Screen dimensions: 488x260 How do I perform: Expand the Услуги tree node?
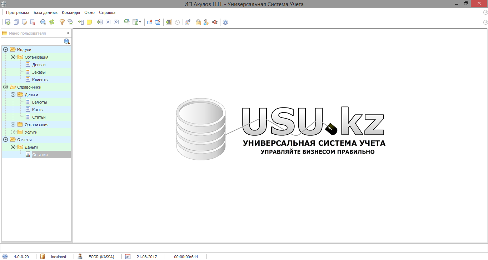click(x=13, y=132)
